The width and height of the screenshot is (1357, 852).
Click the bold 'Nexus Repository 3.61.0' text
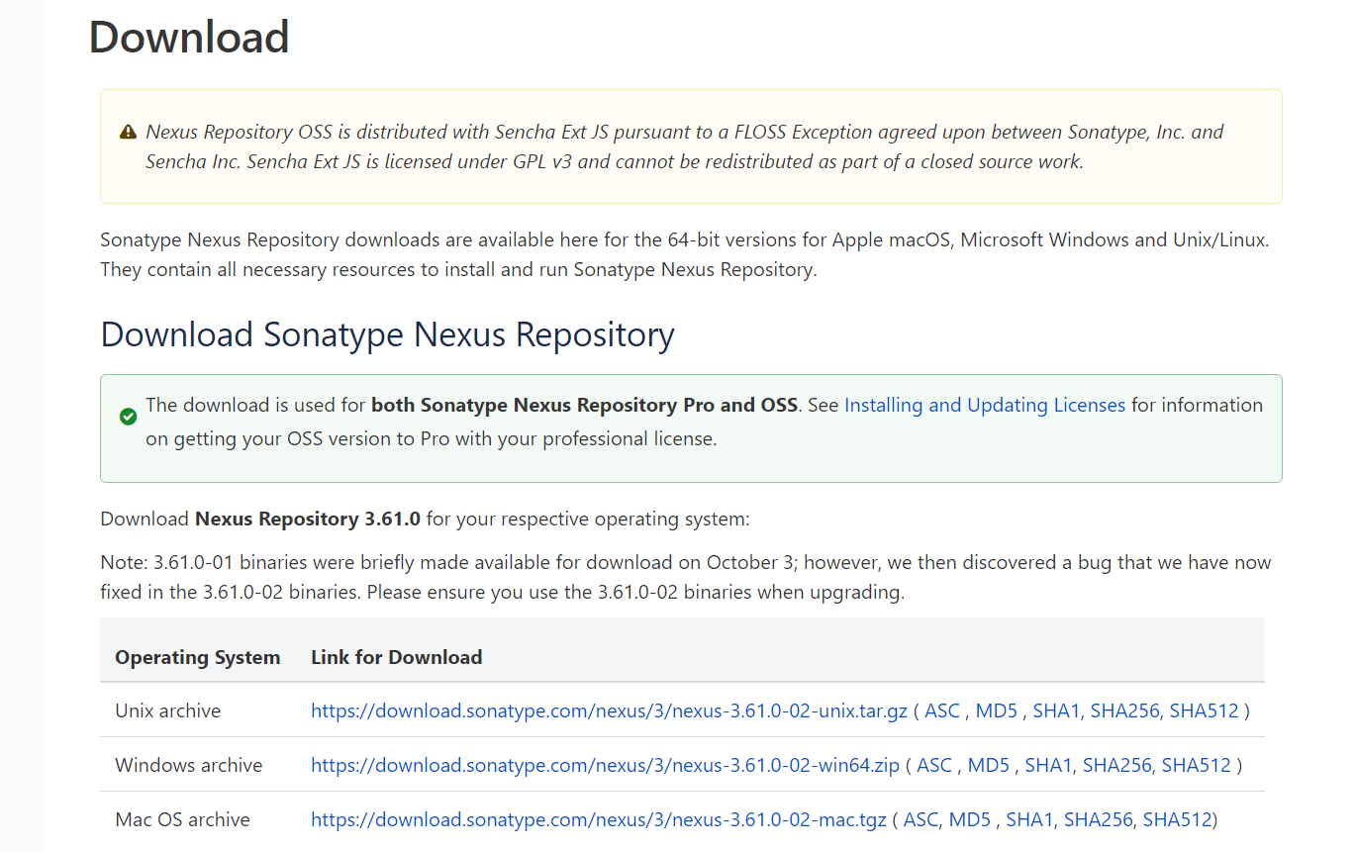(308, 519)
